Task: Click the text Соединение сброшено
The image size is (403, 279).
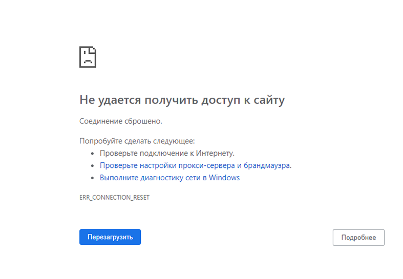Action: coord(121,121)
